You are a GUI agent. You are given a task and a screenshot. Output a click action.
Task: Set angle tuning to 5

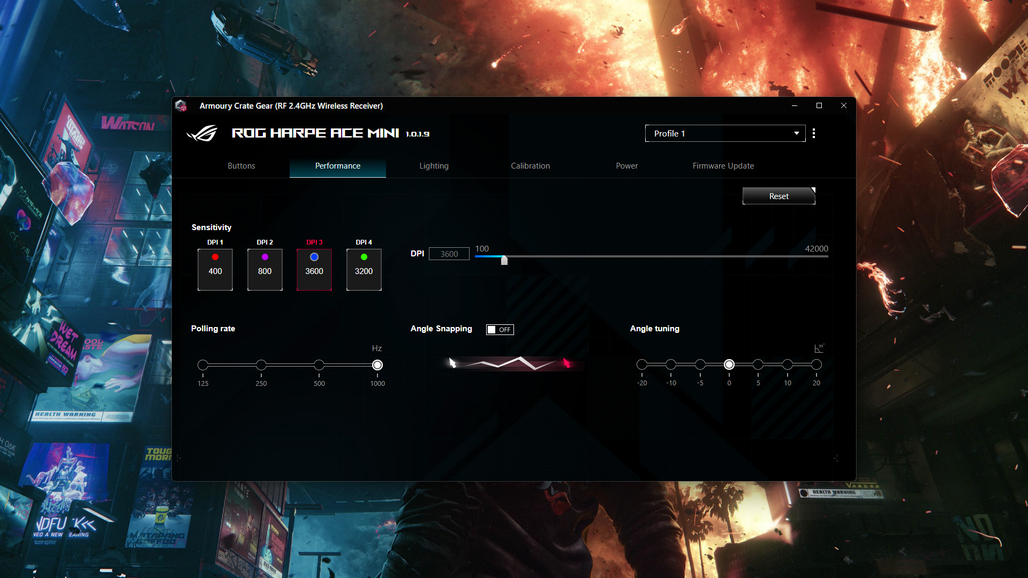tap(758, 364)
